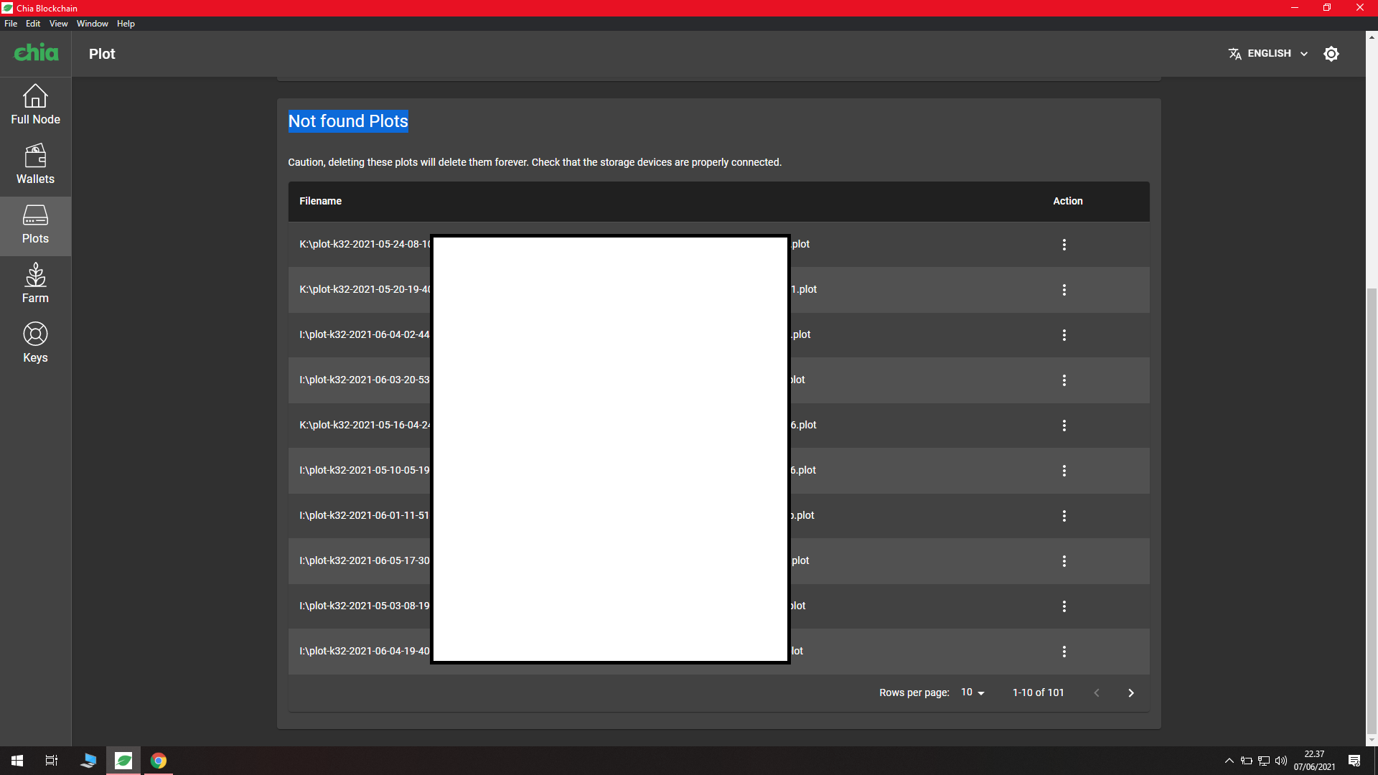Select the Plots sidebar icon
Image resolution: width=1378 pixels, height=775 pixels.
click(x=35, y=224)
